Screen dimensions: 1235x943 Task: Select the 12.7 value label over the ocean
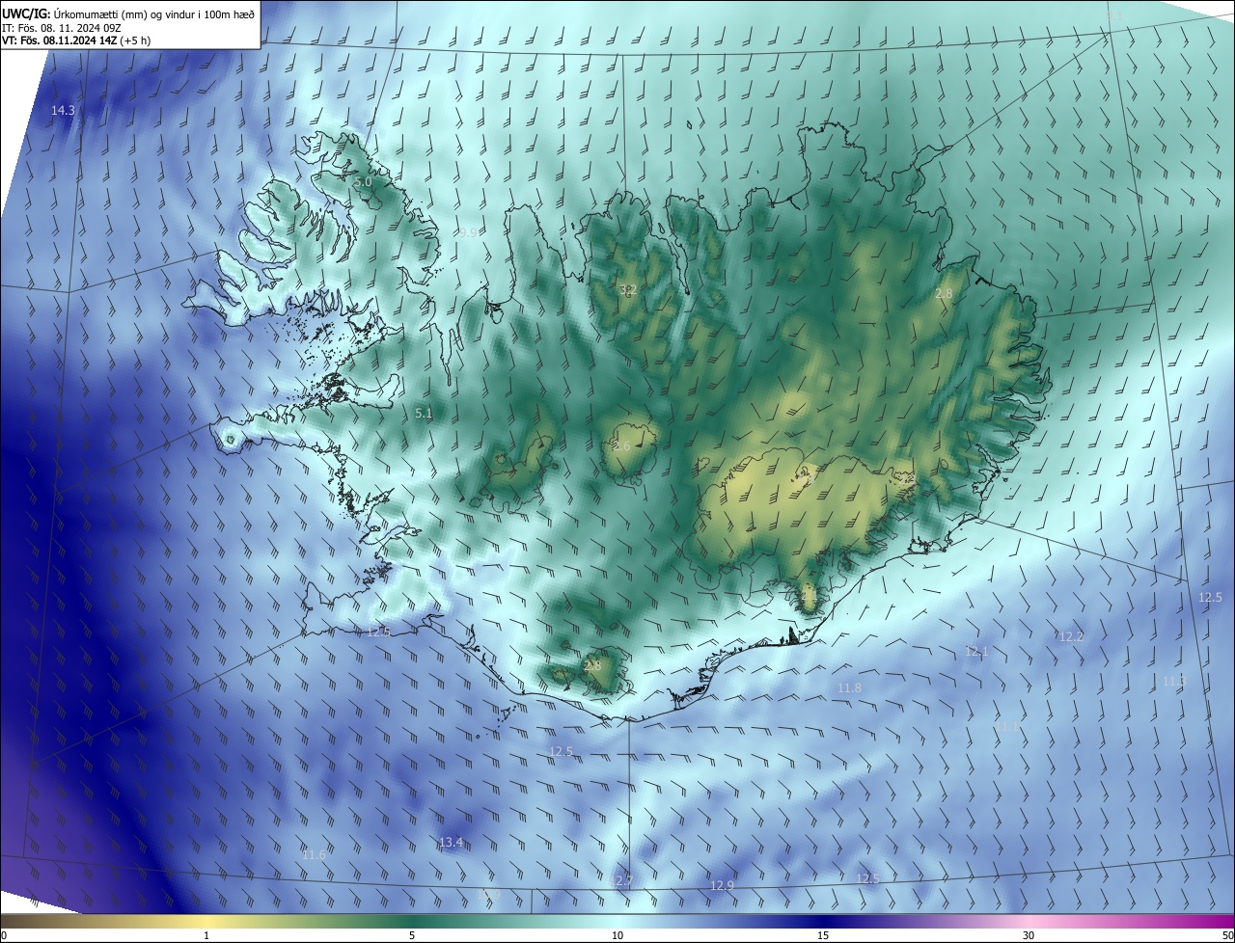click(620, 880)
